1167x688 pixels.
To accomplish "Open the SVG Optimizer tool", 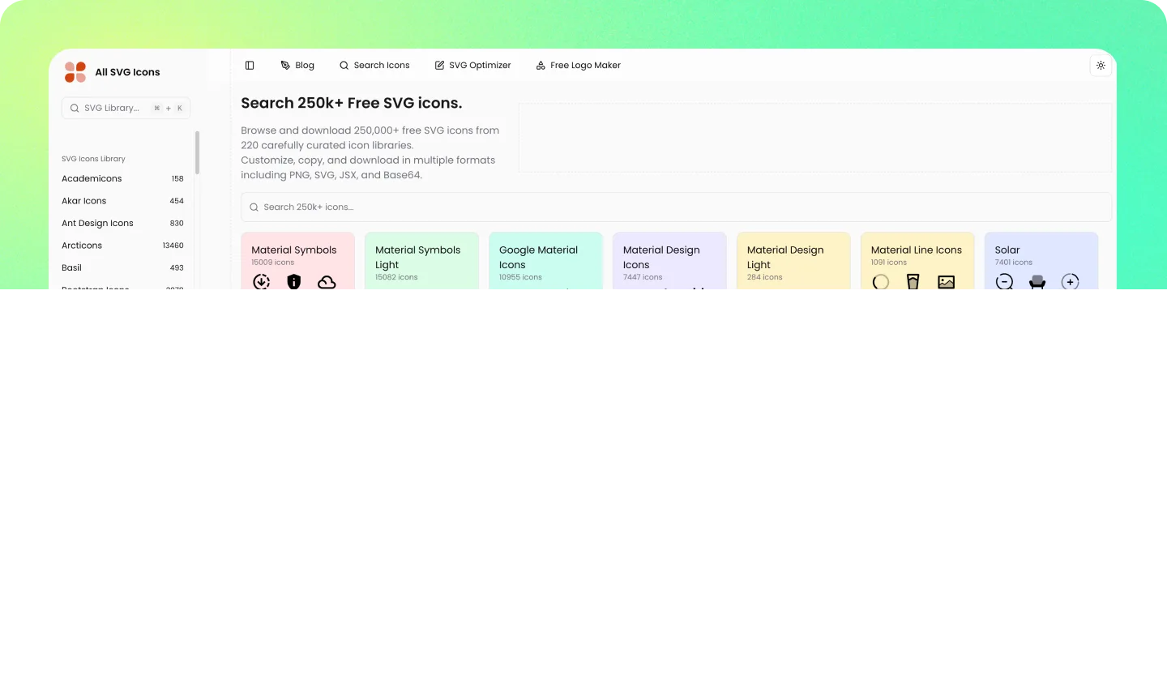I will [x=472, y=66].
